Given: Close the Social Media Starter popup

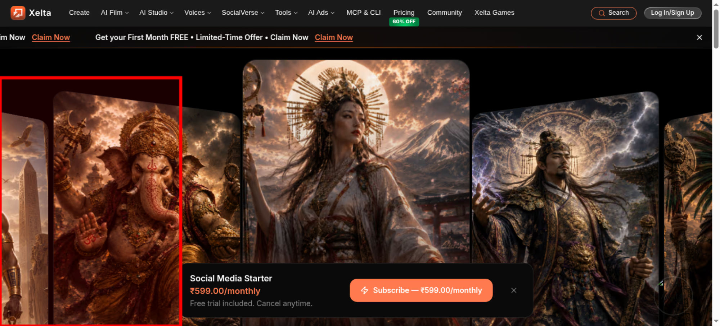Looking at the screenshot, I should (514, 290).
